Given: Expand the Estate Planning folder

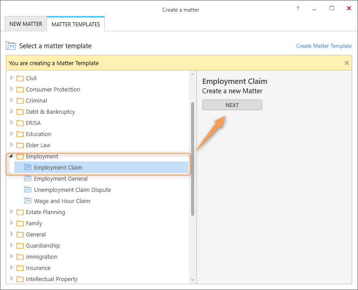Looking at the screenshot, I should (x=12, y=211).
